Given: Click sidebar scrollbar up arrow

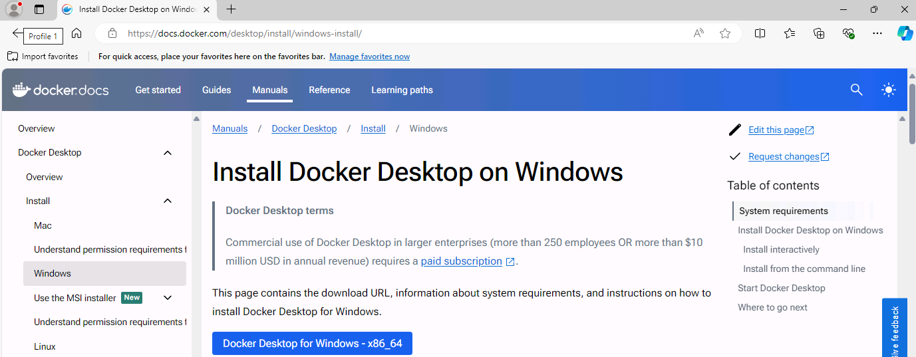Looking at the screenshot, I should pos(197,119).
